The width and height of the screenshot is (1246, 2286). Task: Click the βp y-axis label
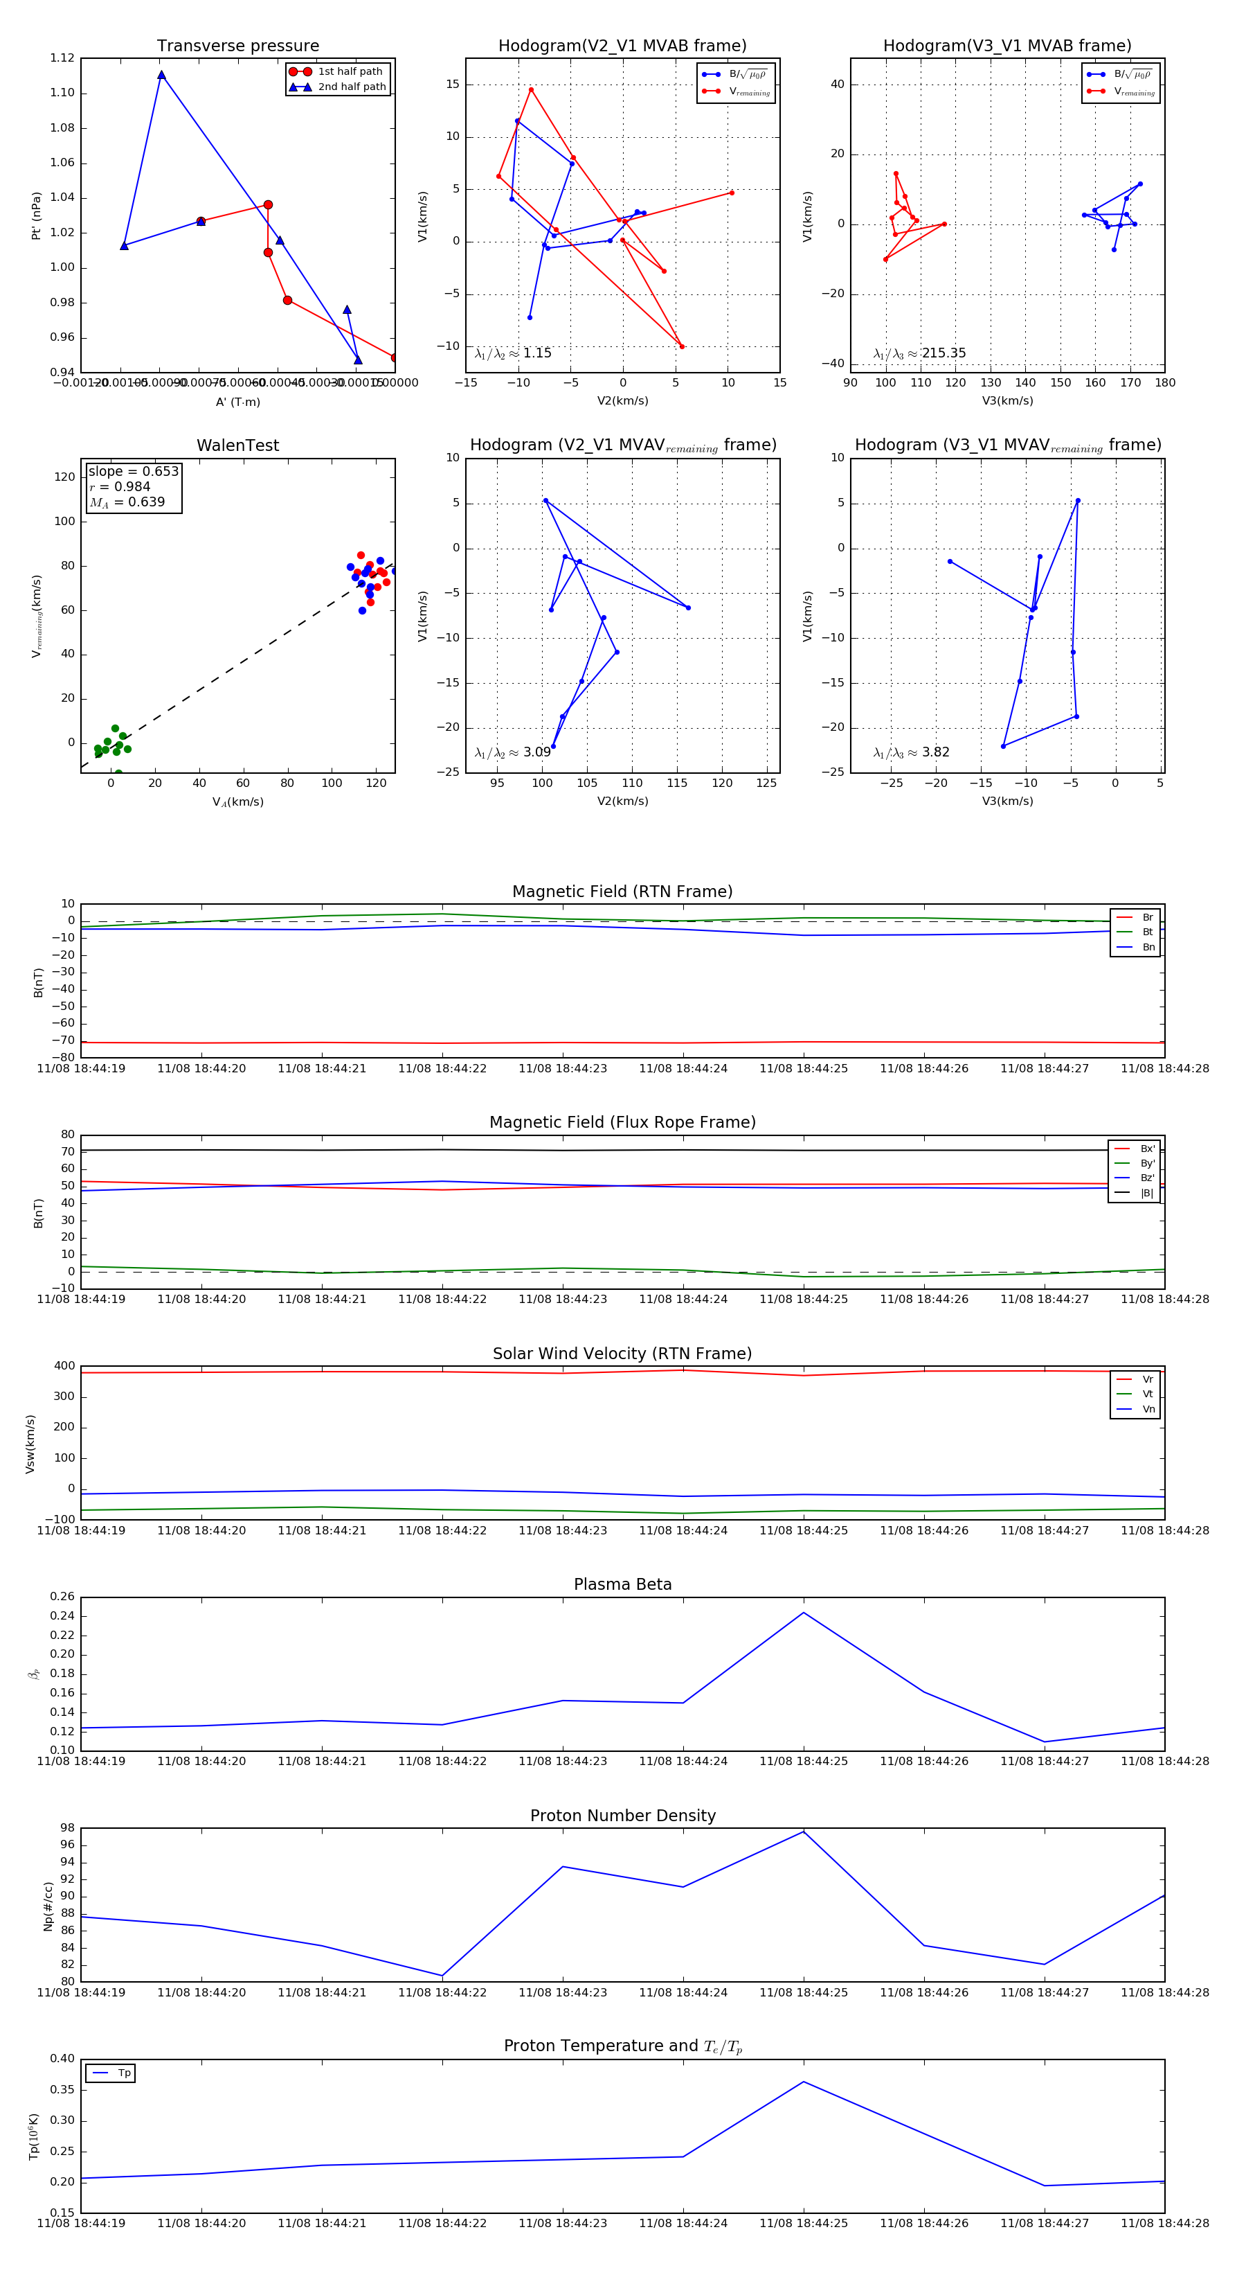[x=35, y=1674]
